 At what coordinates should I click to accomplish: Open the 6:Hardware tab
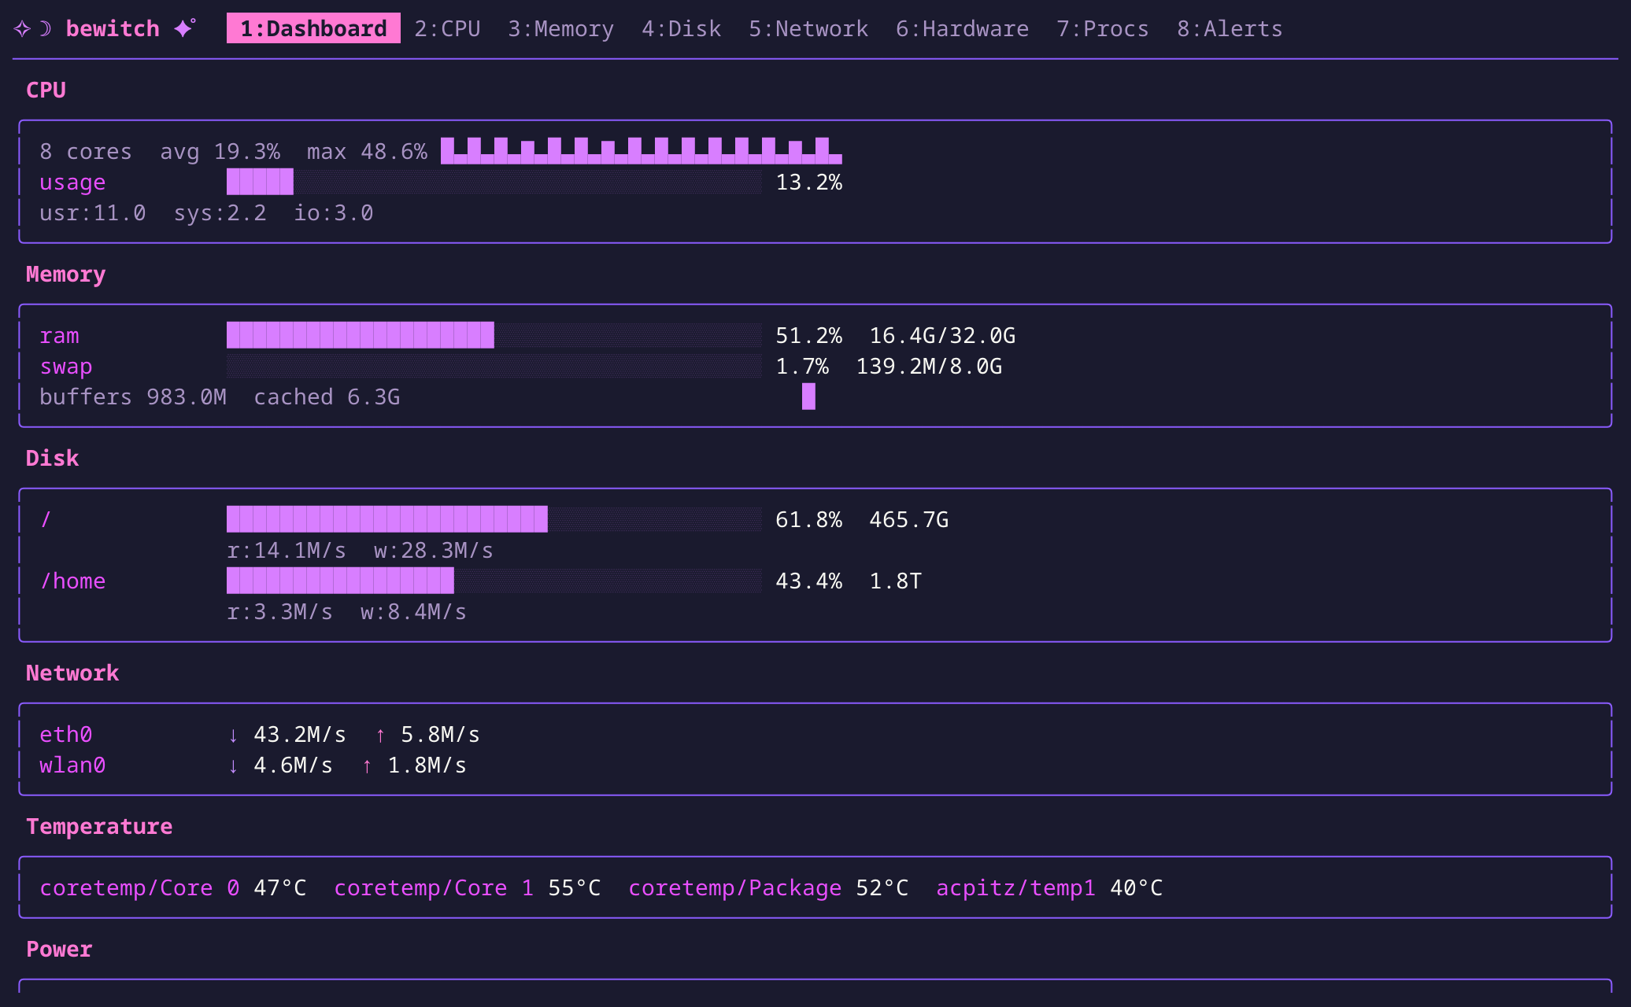962,28
